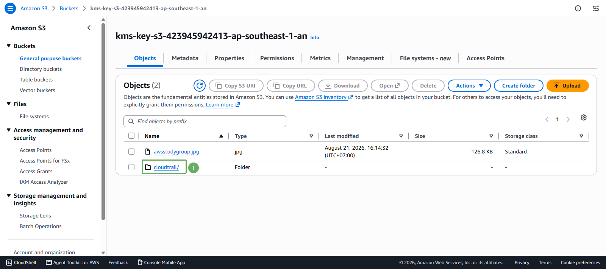
Task: Focus the Find objects by prefix field
Action: click(205, 121)
